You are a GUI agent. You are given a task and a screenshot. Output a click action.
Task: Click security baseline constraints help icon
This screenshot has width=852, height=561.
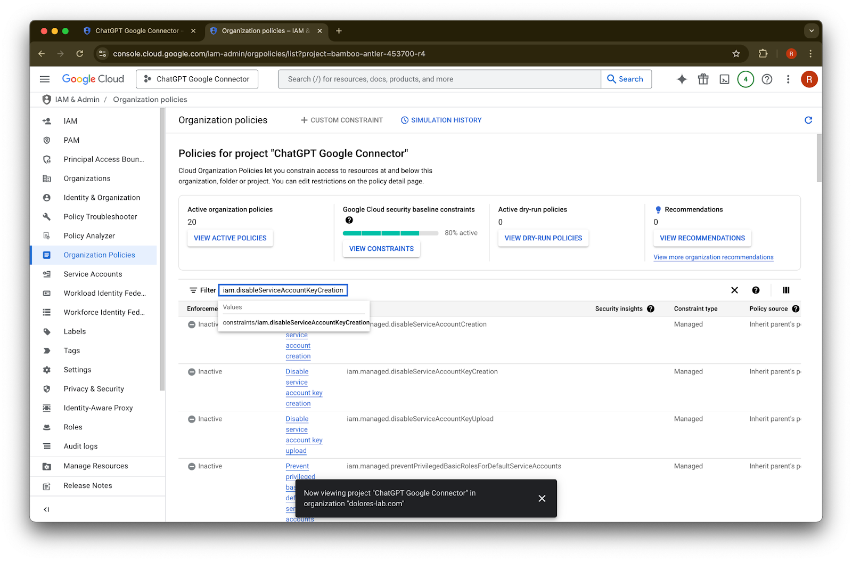(349, 220)
